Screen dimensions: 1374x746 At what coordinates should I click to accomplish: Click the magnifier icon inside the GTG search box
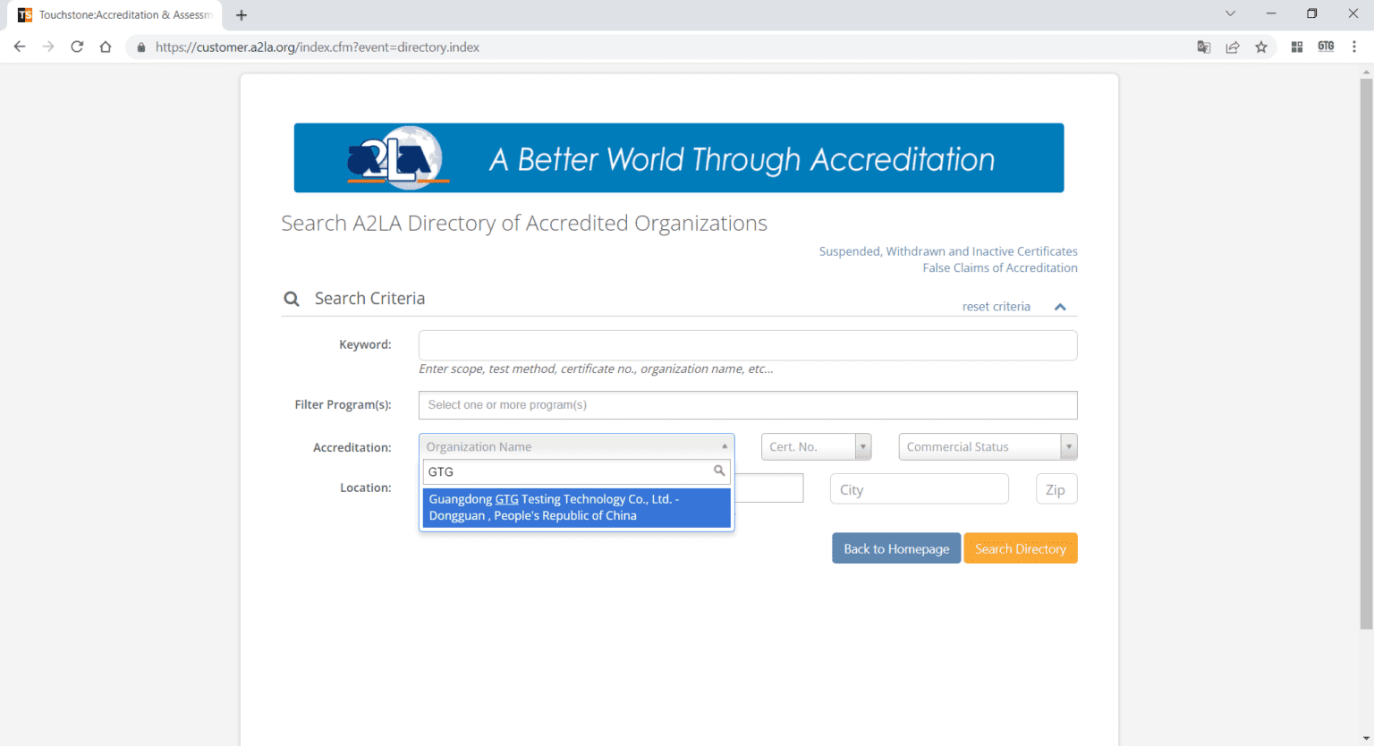(719, 470)
